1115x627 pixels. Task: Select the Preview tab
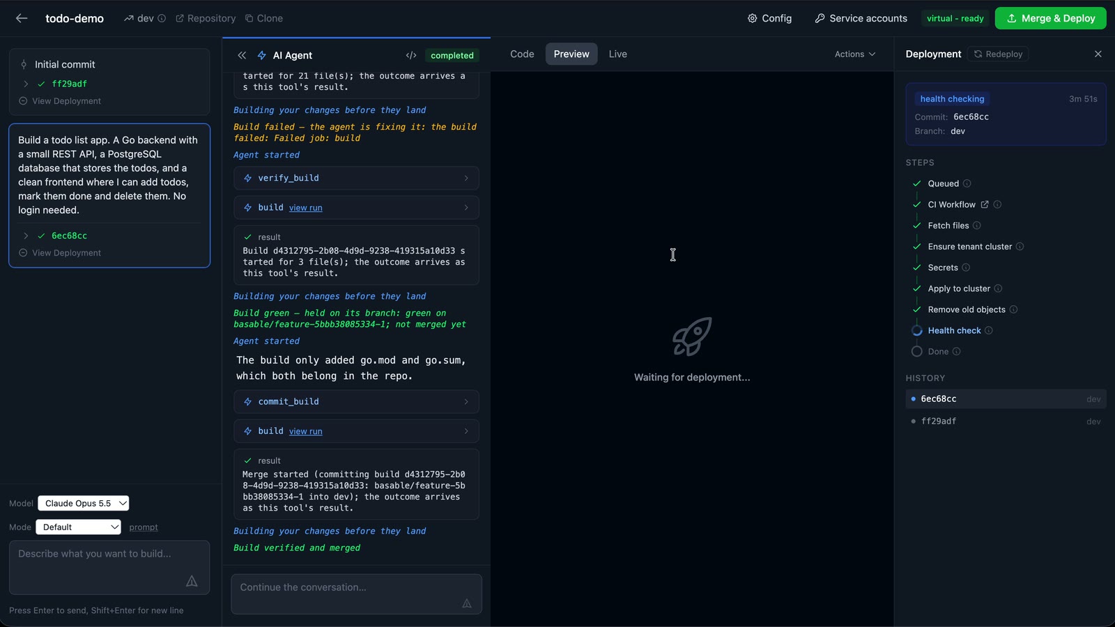[x=571, y=54]
